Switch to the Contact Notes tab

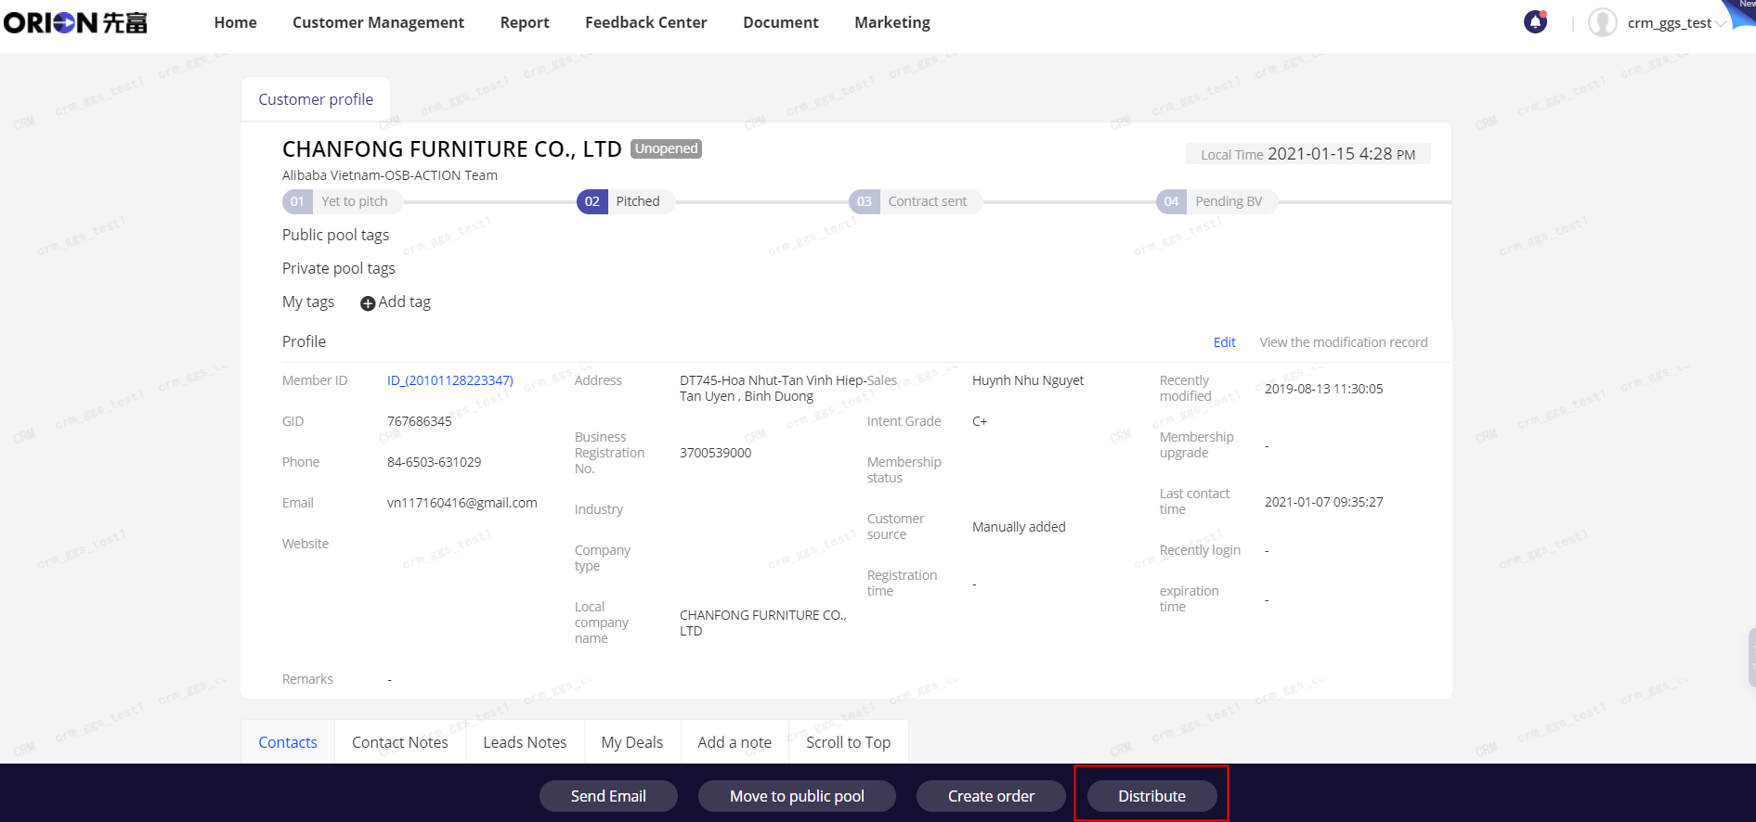(x=400, y=742)
